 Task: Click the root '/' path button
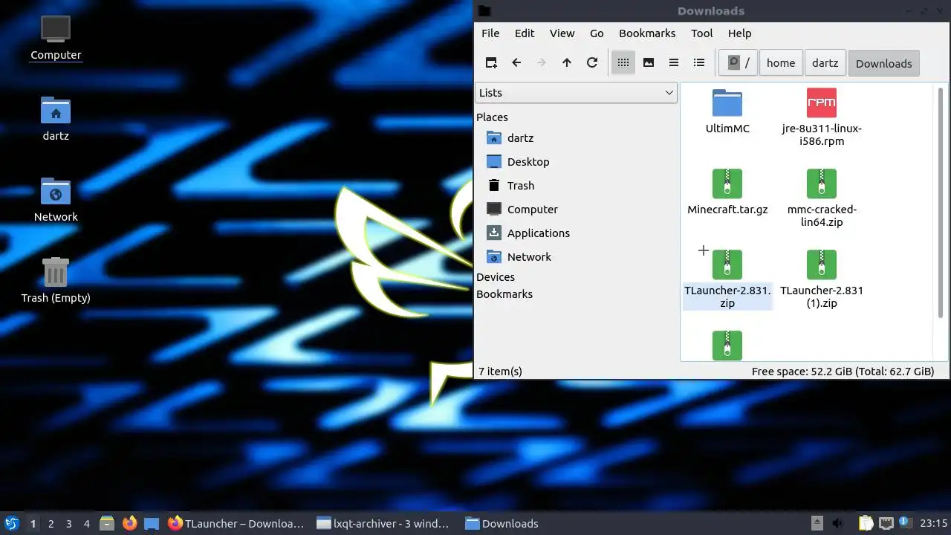click(738, 63)
